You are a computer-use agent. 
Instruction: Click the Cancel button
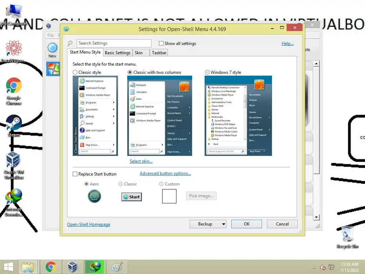coord(282,224)
